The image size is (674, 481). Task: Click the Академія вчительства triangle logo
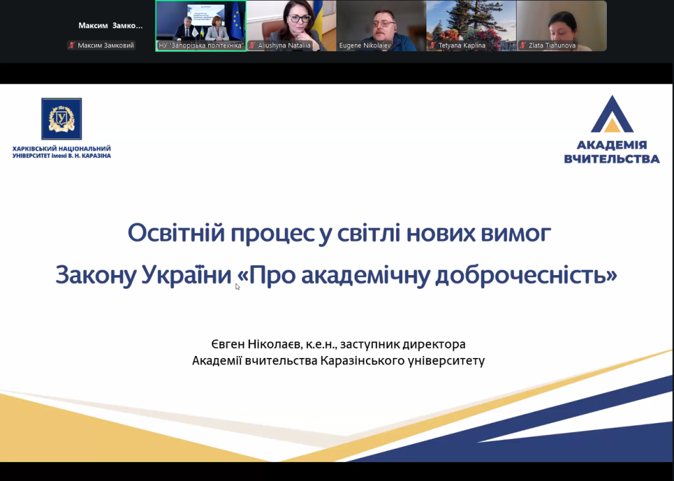tap(612, 114)
